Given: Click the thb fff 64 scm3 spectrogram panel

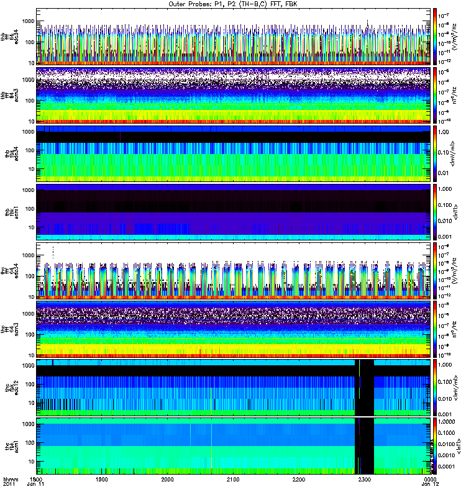Looking at the screenshot, I should pos(234,95).
